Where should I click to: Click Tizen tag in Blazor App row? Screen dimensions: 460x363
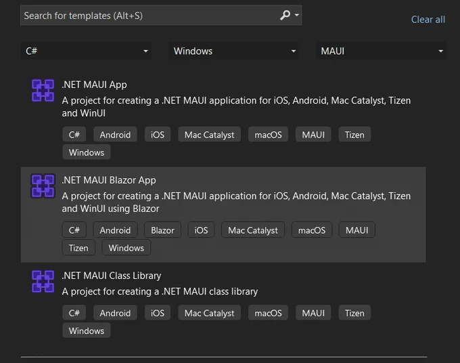(x=78, y=248)
